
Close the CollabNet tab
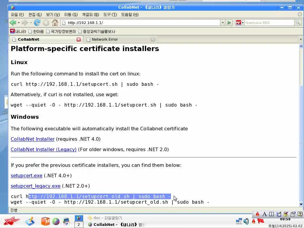tap(78, 39)
